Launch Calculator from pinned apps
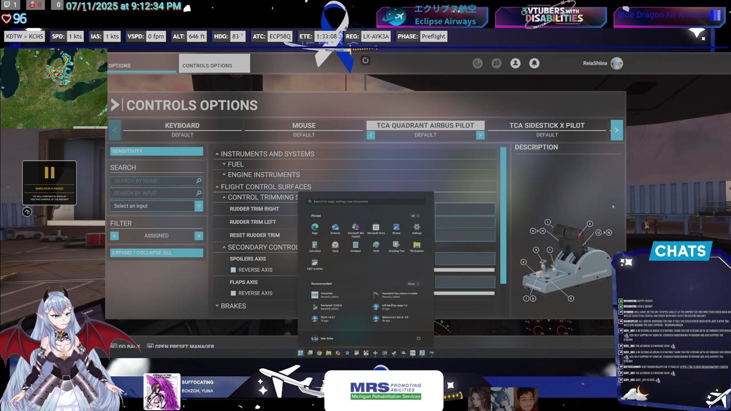The image size is (731, 411). pos(315,246)
